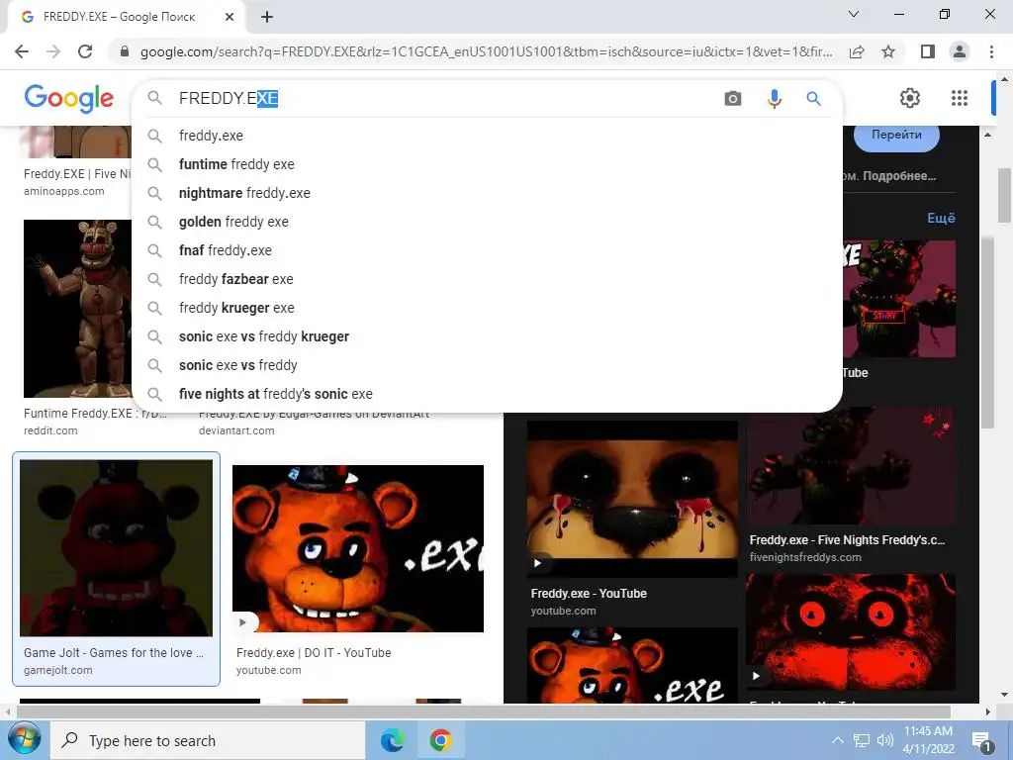The image size is (1013, 760).
Task: Click the tab search chevron in title bar
Action: pos(854,14)
